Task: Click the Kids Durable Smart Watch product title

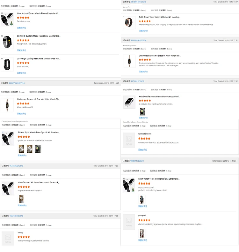Action: [159, 96]
